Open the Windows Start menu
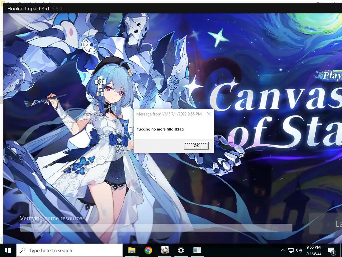 click(8, 250)
